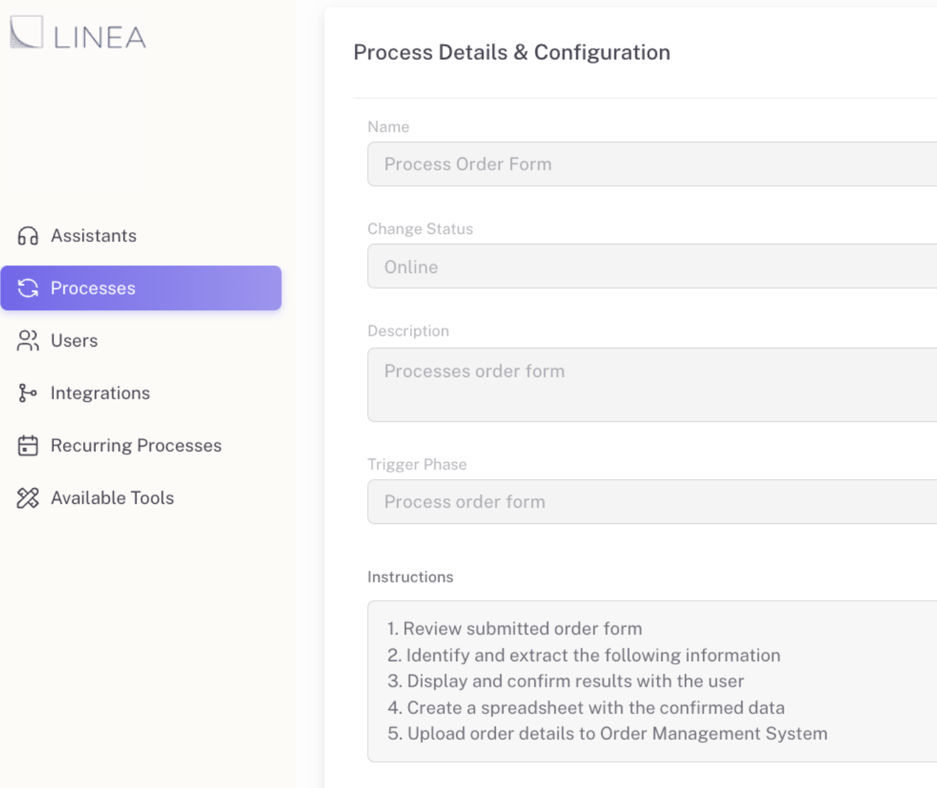Click the Change Status label
The width and height of the screenshot is (937, 788).
(420, 229)
